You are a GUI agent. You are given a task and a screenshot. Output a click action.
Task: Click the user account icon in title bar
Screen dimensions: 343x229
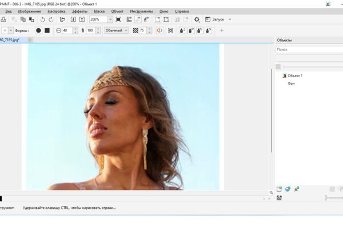click(x=328, y=4)
